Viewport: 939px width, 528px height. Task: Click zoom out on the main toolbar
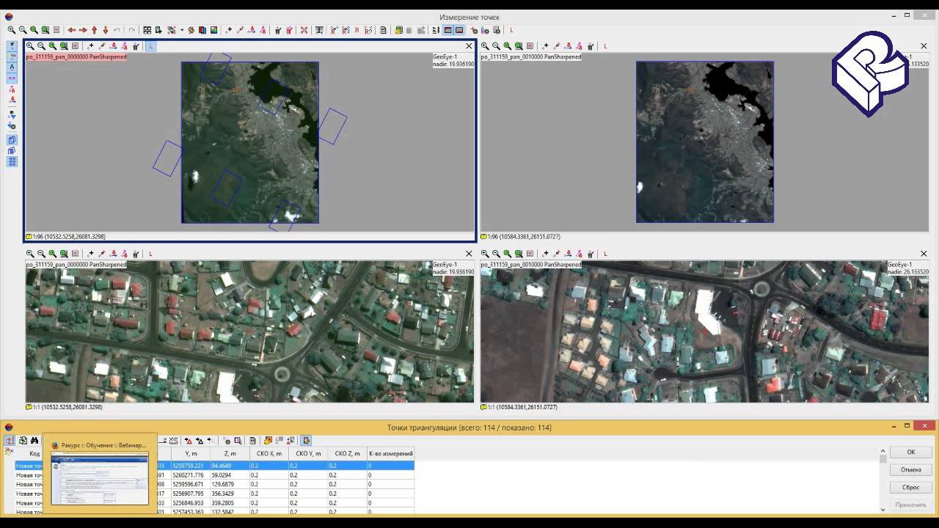pyautogui.click(x=23, y=30)
